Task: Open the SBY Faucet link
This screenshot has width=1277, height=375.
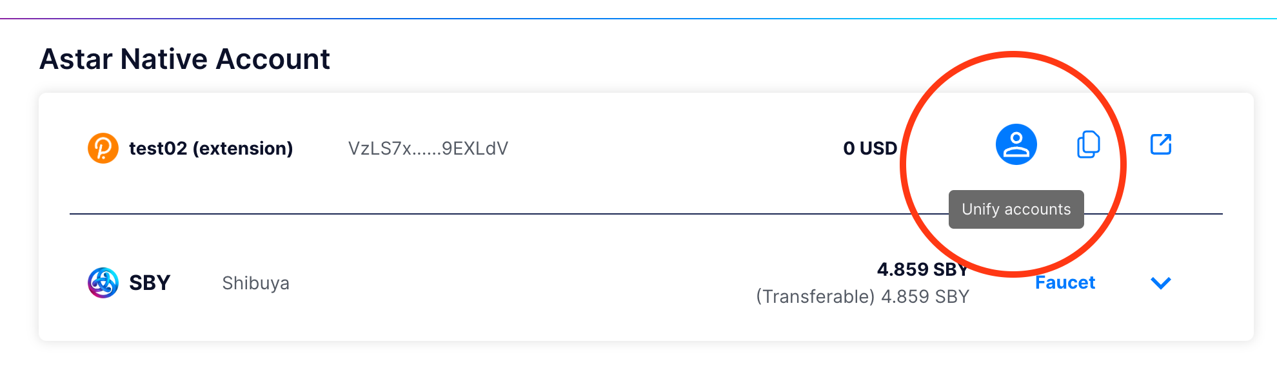Action: click(1065, 283)
